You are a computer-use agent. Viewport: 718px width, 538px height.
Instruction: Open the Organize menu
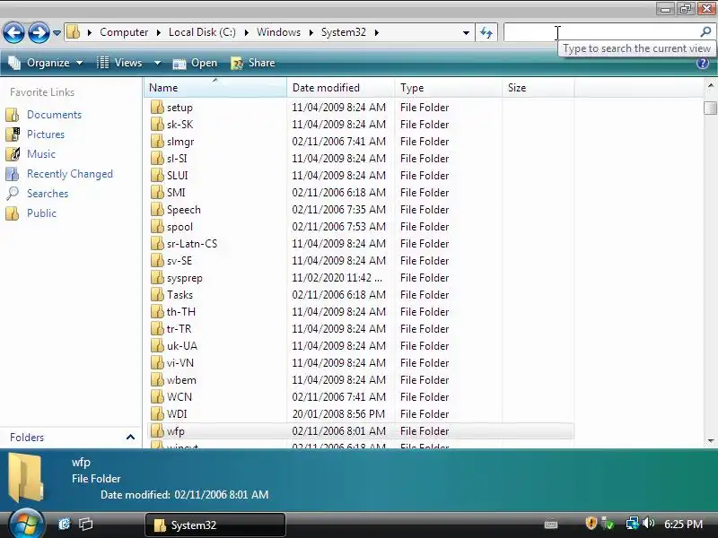point(46,63)
